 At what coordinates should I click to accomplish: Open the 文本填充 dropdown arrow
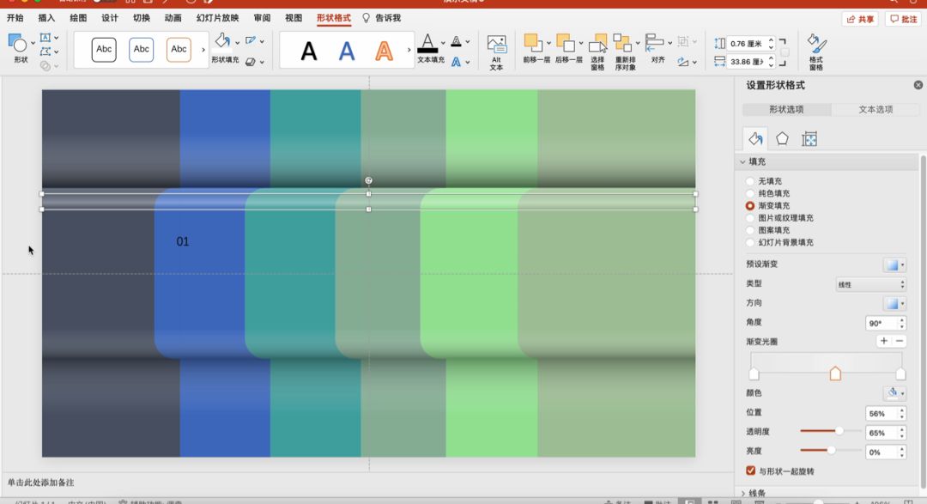tap(443, 43)
